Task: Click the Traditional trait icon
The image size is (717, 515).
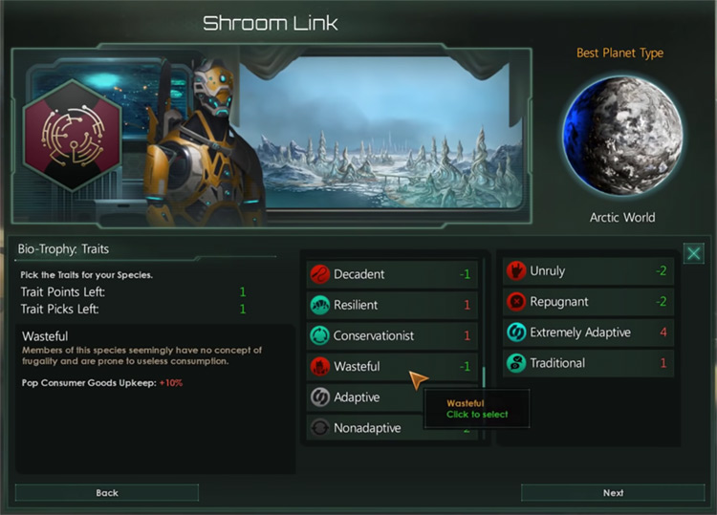Action: (x=516, y=363)
